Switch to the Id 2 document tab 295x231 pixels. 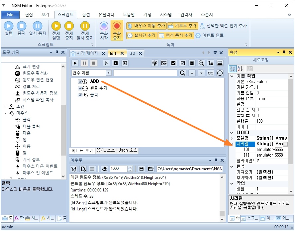click(132, 54)
